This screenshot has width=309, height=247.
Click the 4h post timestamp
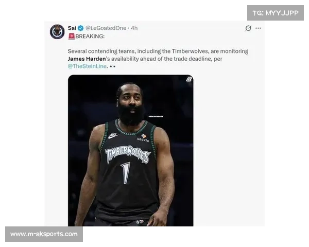coord(134,28)
